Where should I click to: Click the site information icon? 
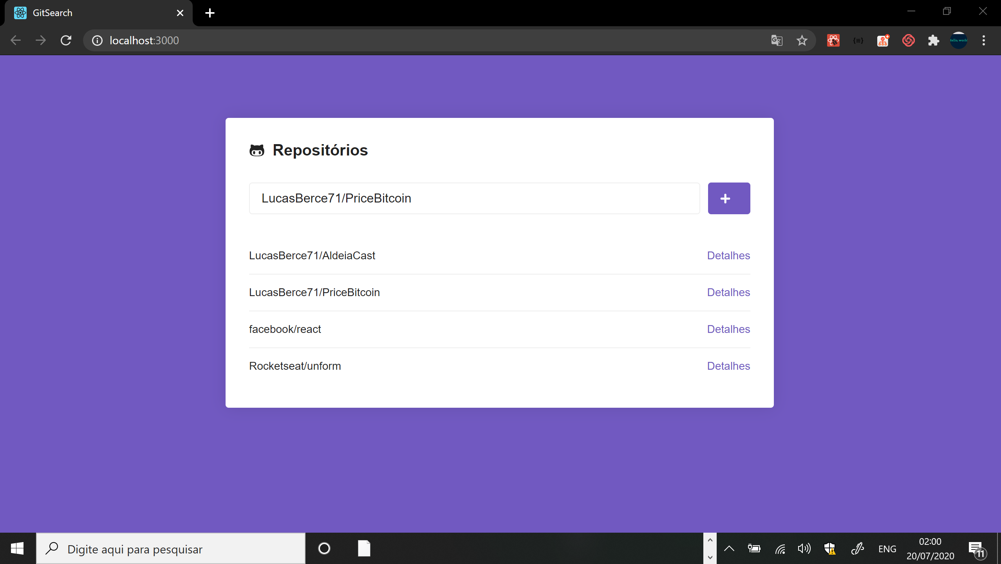click(97, 40)
